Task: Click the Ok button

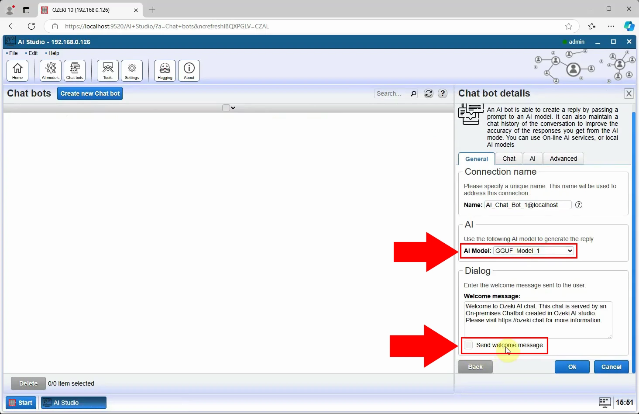Action: point(572,367)
